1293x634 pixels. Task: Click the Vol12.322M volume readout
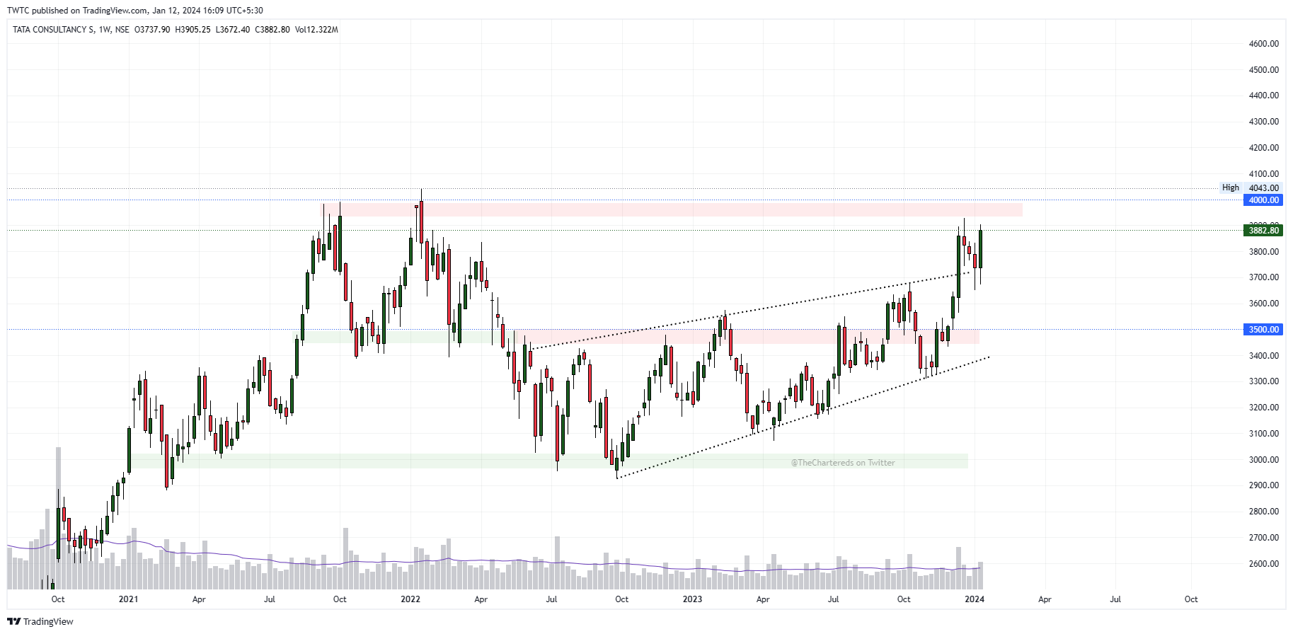pyautogui.click(x=316, y=30)
